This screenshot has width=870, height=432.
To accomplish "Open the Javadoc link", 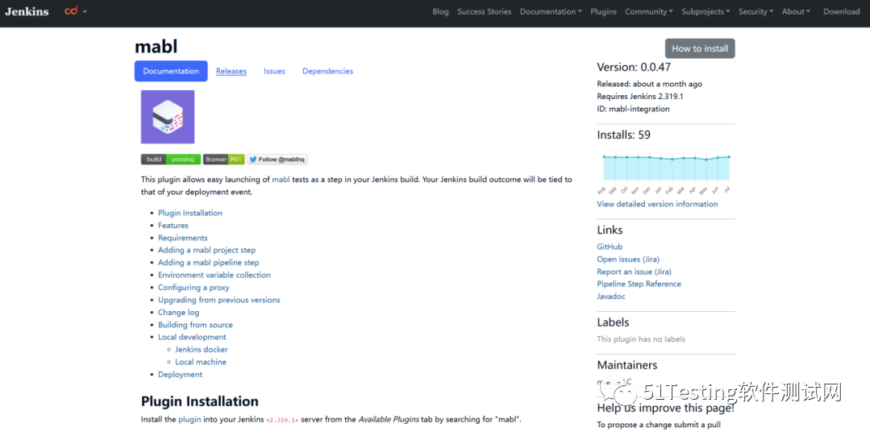I will pyautogui.click(x=611, y=297).
